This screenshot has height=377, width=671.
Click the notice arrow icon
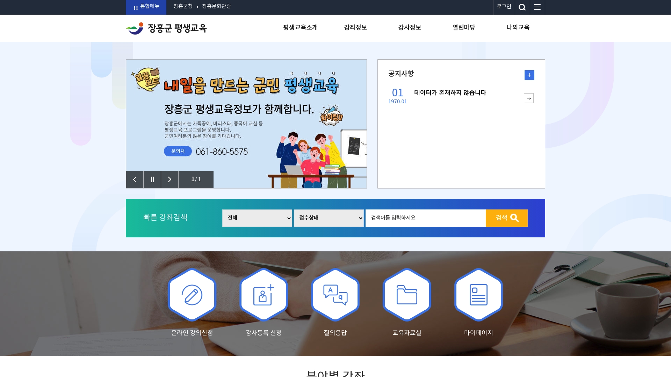point(528,98)
